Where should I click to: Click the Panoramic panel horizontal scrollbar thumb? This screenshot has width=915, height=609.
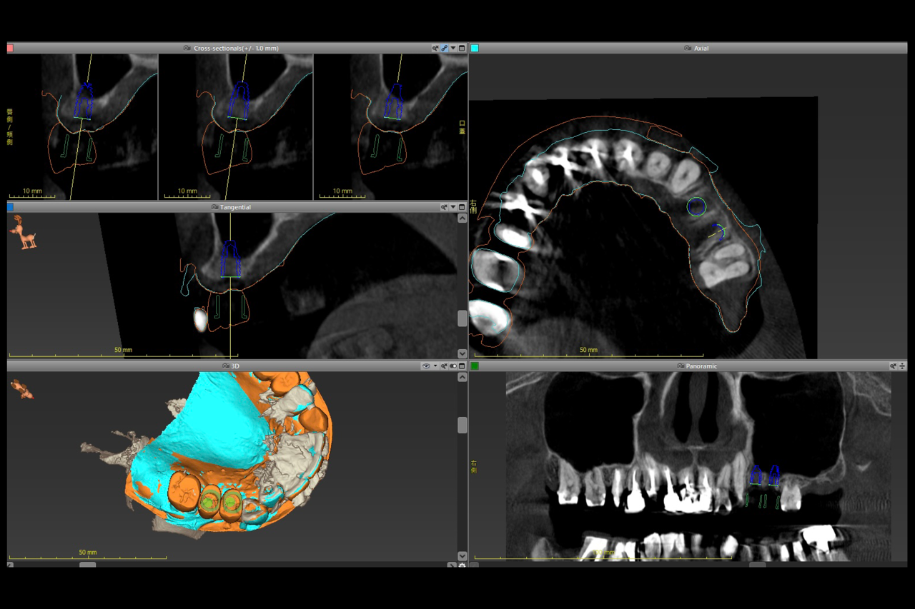(x=757, y=565)
